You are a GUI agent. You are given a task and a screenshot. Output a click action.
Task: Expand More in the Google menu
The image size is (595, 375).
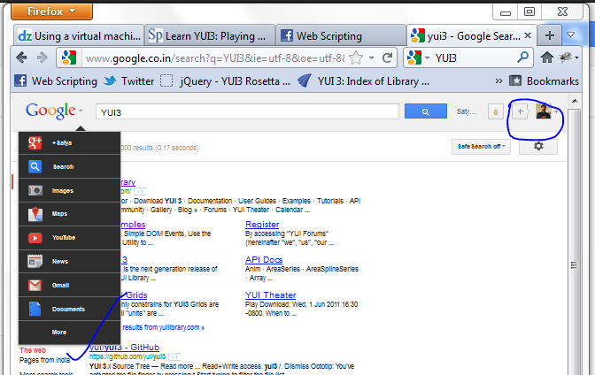point(69,333)
